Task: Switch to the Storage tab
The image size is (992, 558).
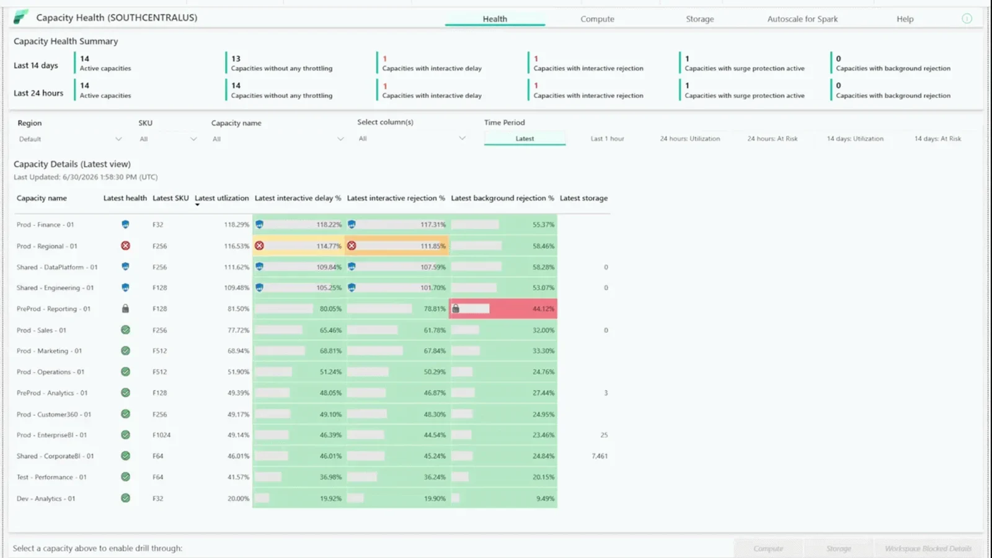Action: 700,19
